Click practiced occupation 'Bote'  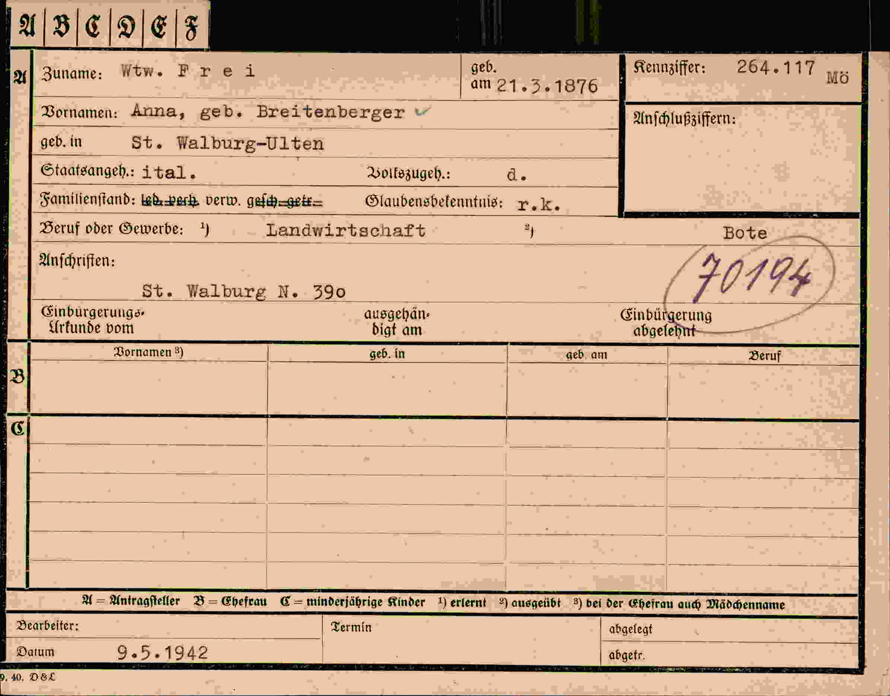pyautogui.click(x=745, y=233)
